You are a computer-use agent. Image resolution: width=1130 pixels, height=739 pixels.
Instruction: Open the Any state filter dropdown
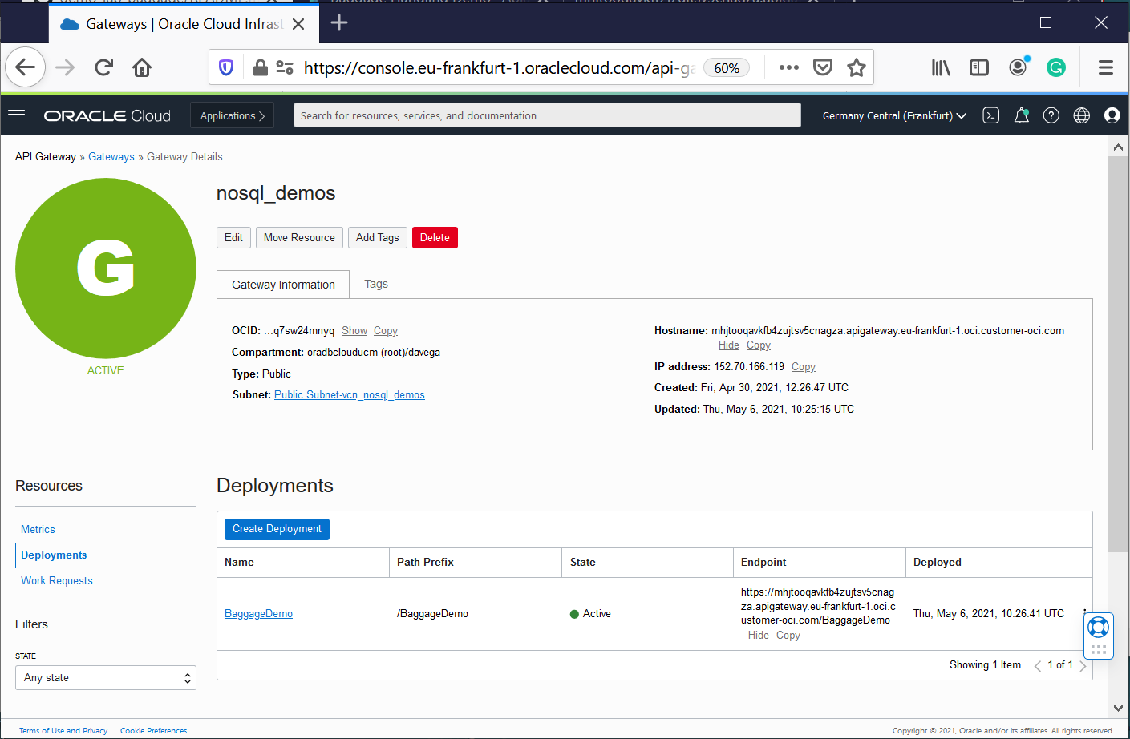(x=106, y=677)
